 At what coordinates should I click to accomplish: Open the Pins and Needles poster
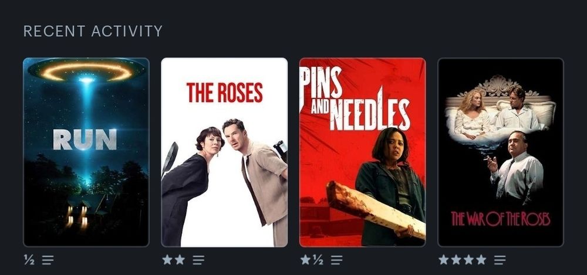(362, 152)
